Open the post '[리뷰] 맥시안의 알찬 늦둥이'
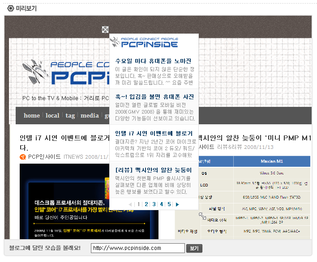Image resolution: width=317 pixels, height=262 pixels. pos(154,170)
